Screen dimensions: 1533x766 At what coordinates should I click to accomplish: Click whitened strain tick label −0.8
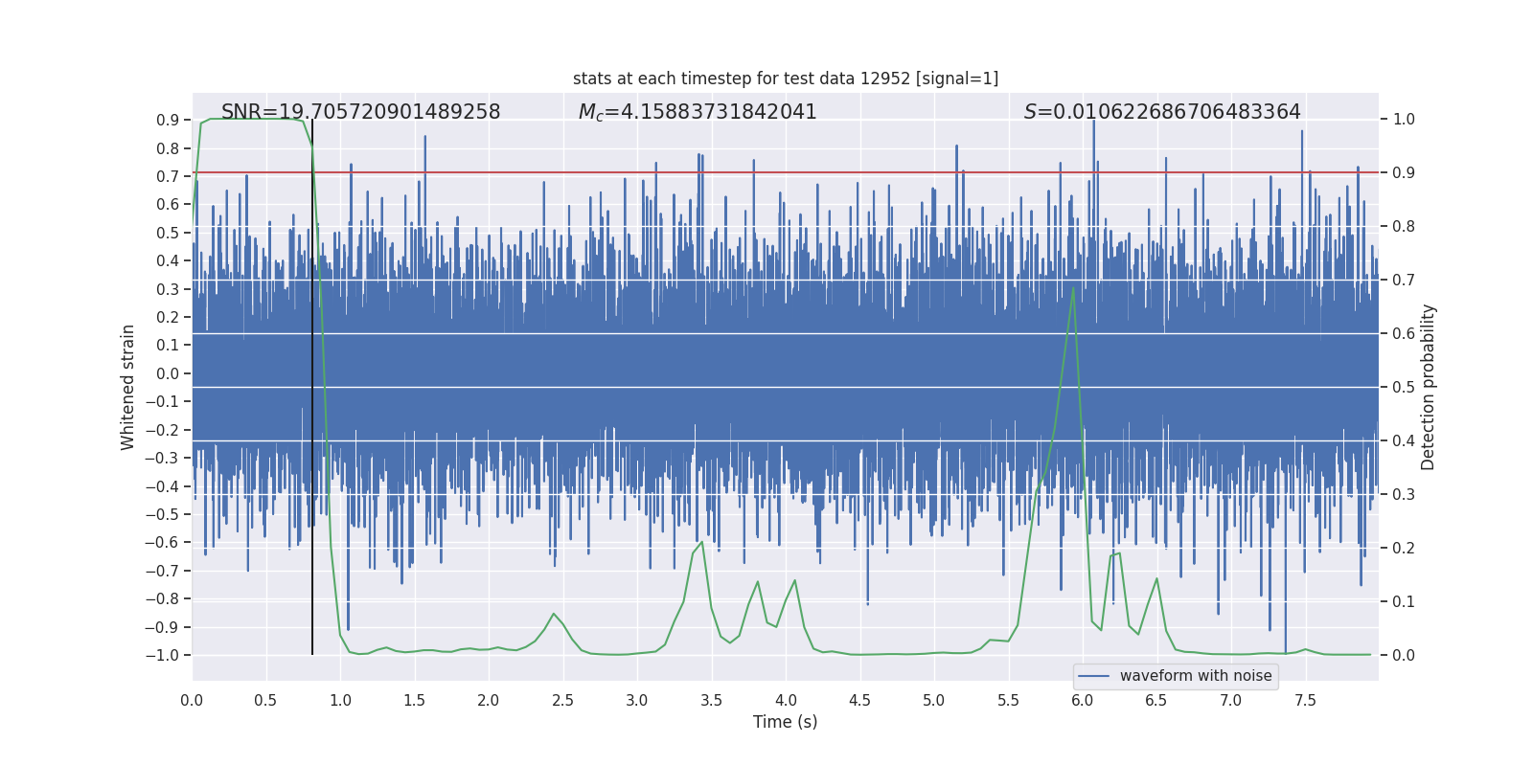[x=162, y=598]
